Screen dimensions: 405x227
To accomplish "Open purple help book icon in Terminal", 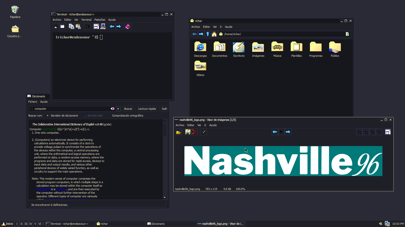I will (128, 26).
